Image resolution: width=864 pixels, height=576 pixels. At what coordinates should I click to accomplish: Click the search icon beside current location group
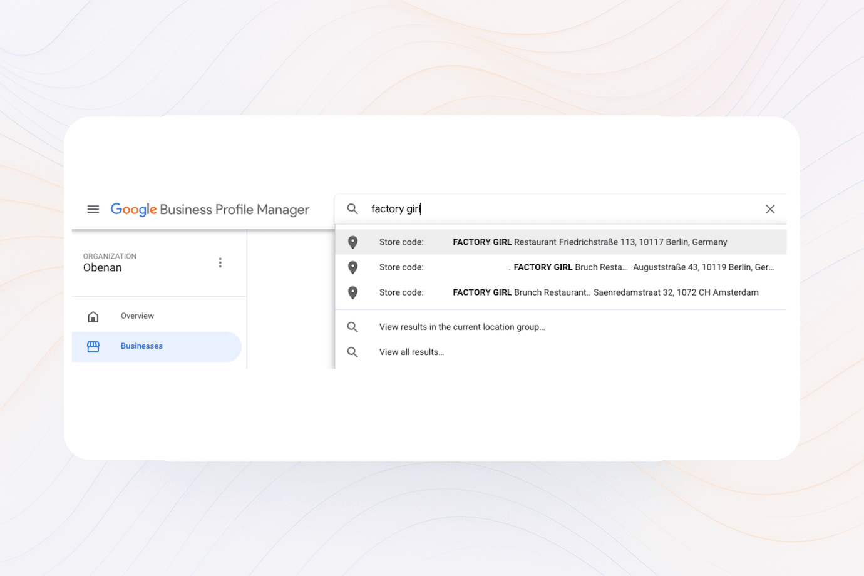click(352, 327)
